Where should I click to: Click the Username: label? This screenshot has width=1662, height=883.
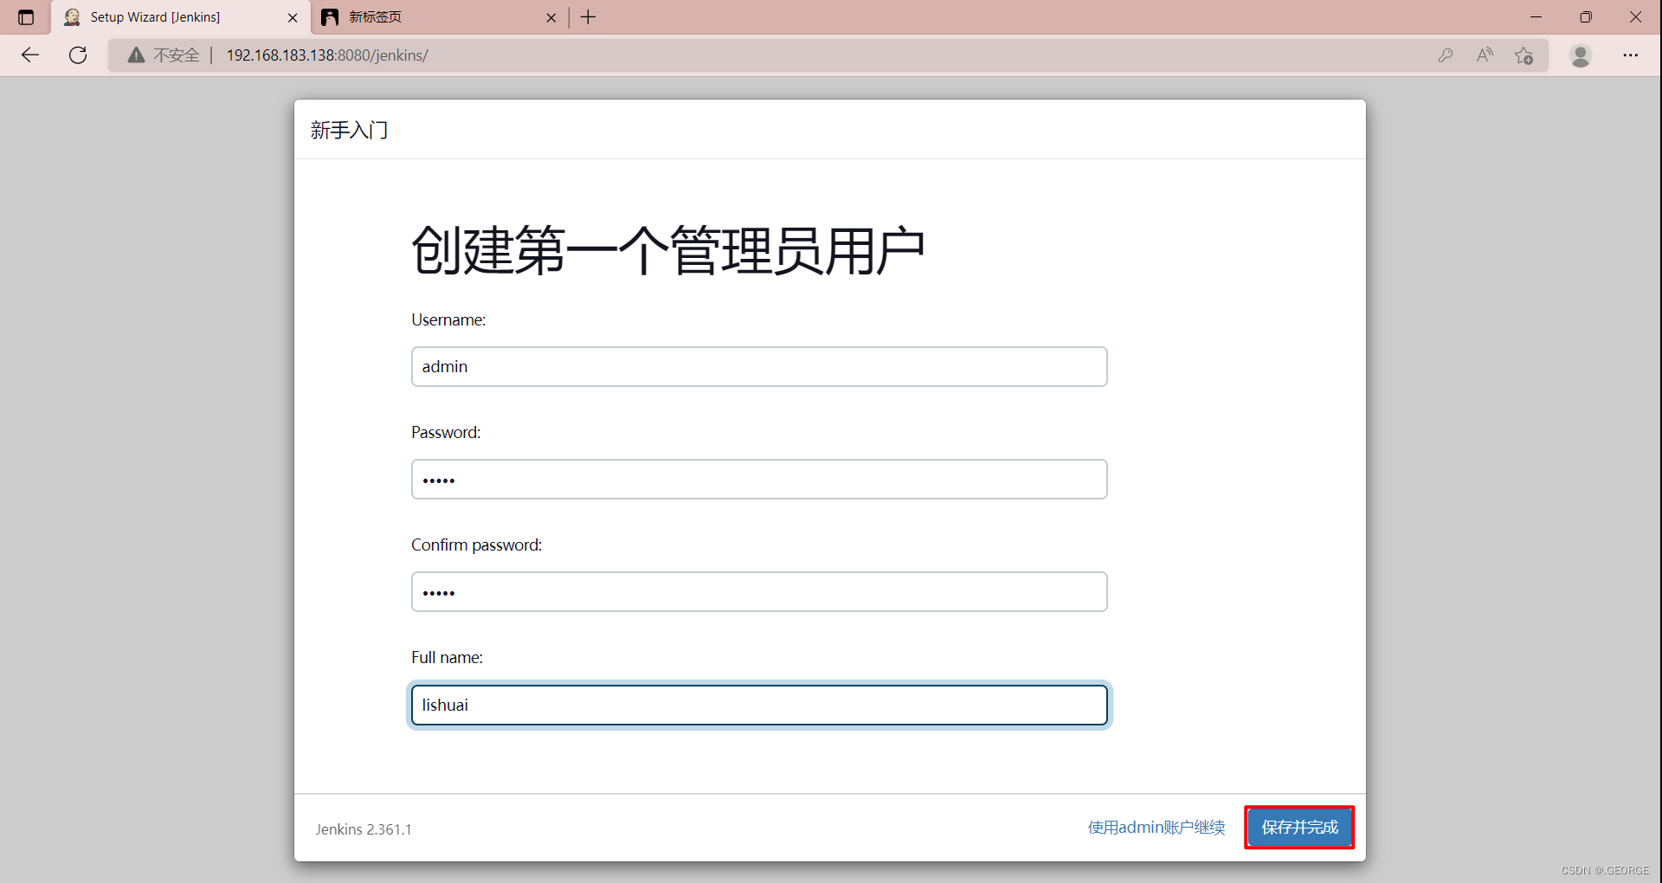(448, 320)
